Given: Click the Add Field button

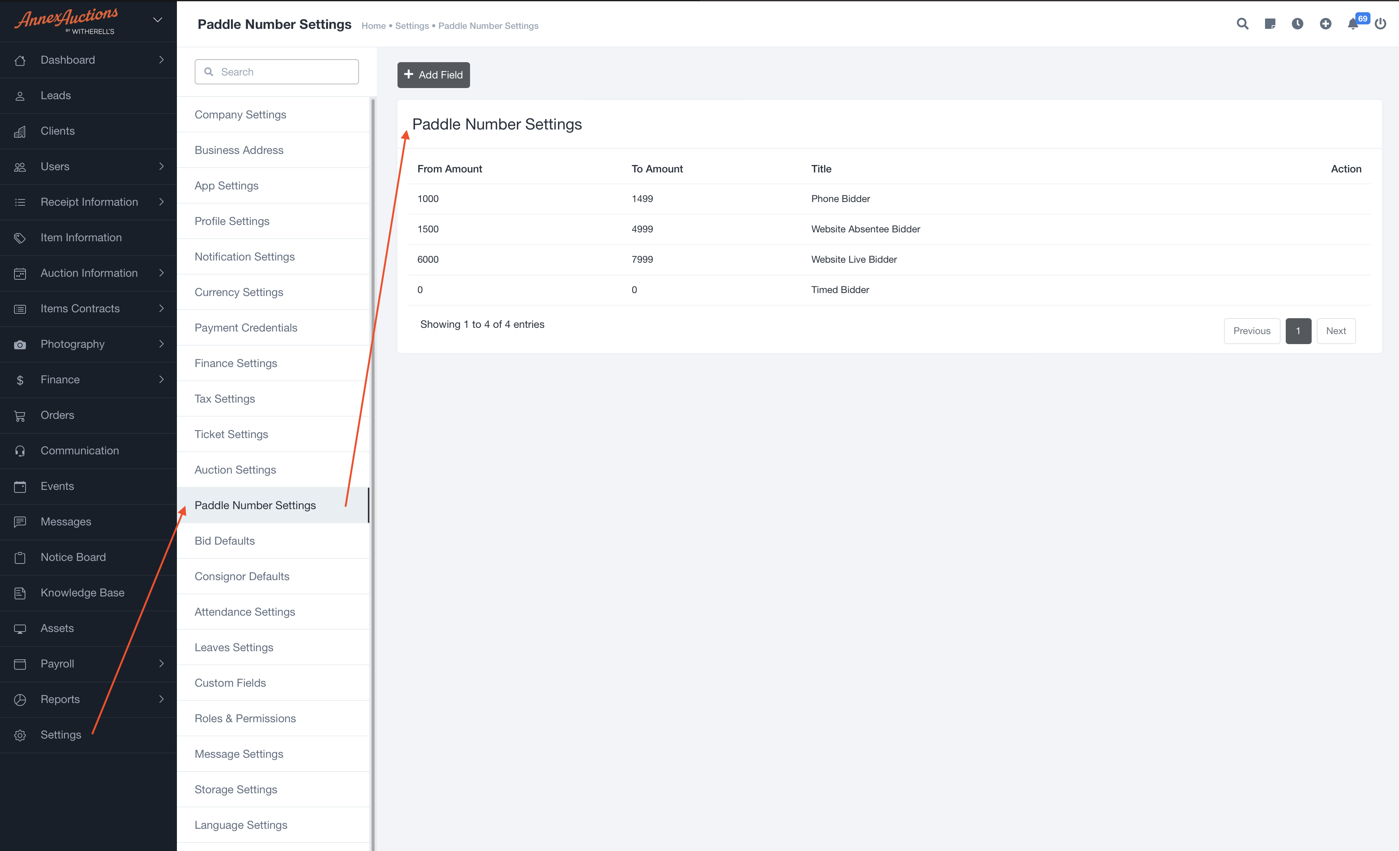Looking at the screenshot, I should [x=433, y=75].
